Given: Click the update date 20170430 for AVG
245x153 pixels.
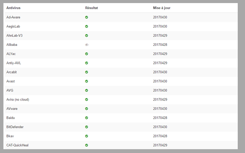Looking at the screenshot, I should (160, 90).
